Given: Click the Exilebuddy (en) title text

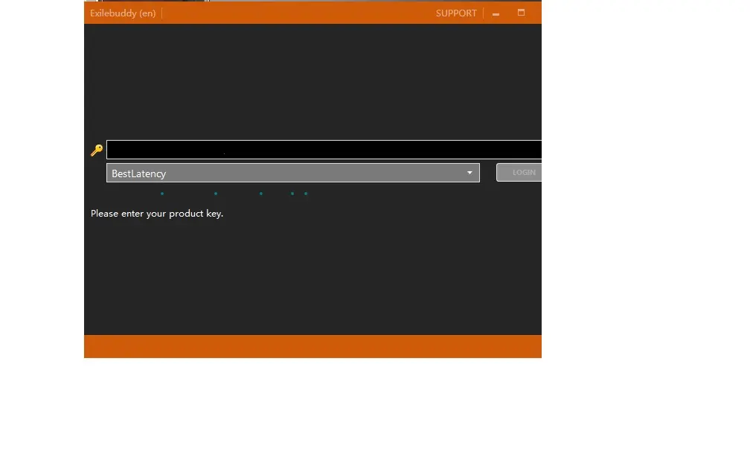Looking at the screenshot, I should tap(123, 13).
